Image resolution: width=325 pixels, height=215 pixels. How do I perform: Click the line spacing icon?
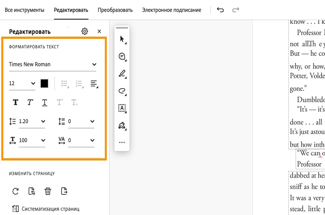point(12,121)
